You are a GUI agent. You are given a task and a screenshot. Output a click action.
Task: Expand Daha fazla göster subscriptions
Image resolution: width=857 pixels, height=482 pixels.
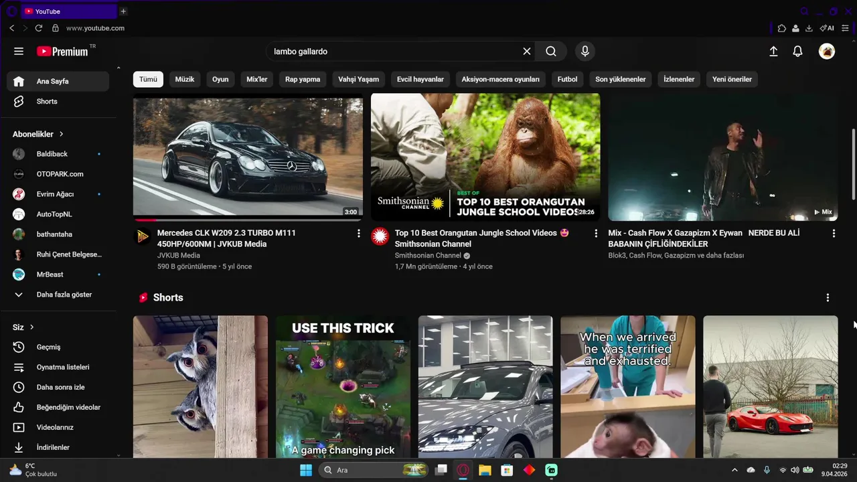pyautogui.click(x=58, y=295)
